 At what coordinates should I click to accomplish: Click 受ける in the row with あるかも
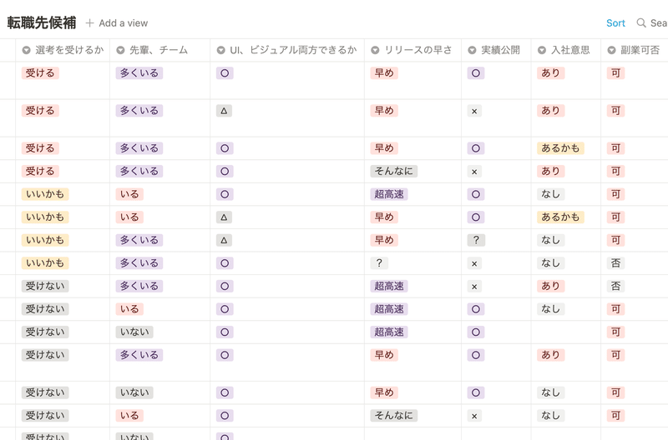40,148
